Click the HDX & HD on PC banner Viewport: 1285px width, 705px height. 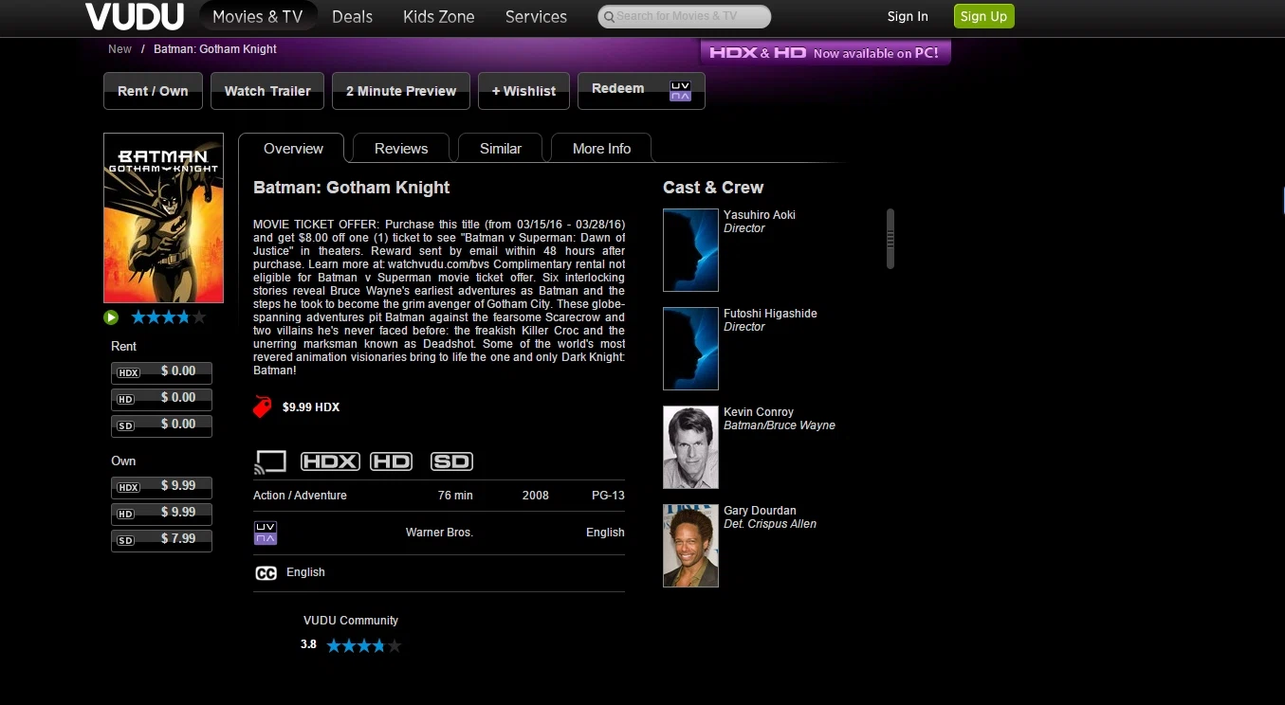click(x=825, y=53)
